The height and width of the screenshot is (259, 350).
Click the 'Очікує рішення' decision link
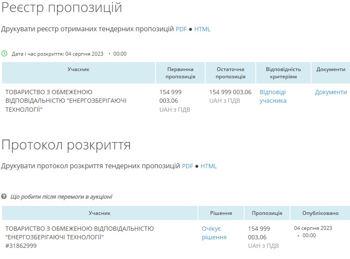214,233
